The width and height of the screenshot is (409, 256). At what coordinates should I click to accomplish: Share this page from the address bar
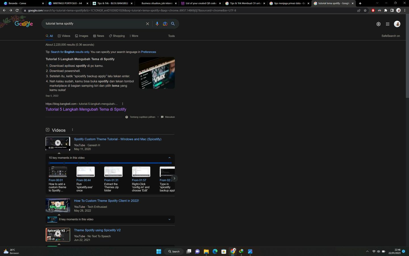(359, 11)
